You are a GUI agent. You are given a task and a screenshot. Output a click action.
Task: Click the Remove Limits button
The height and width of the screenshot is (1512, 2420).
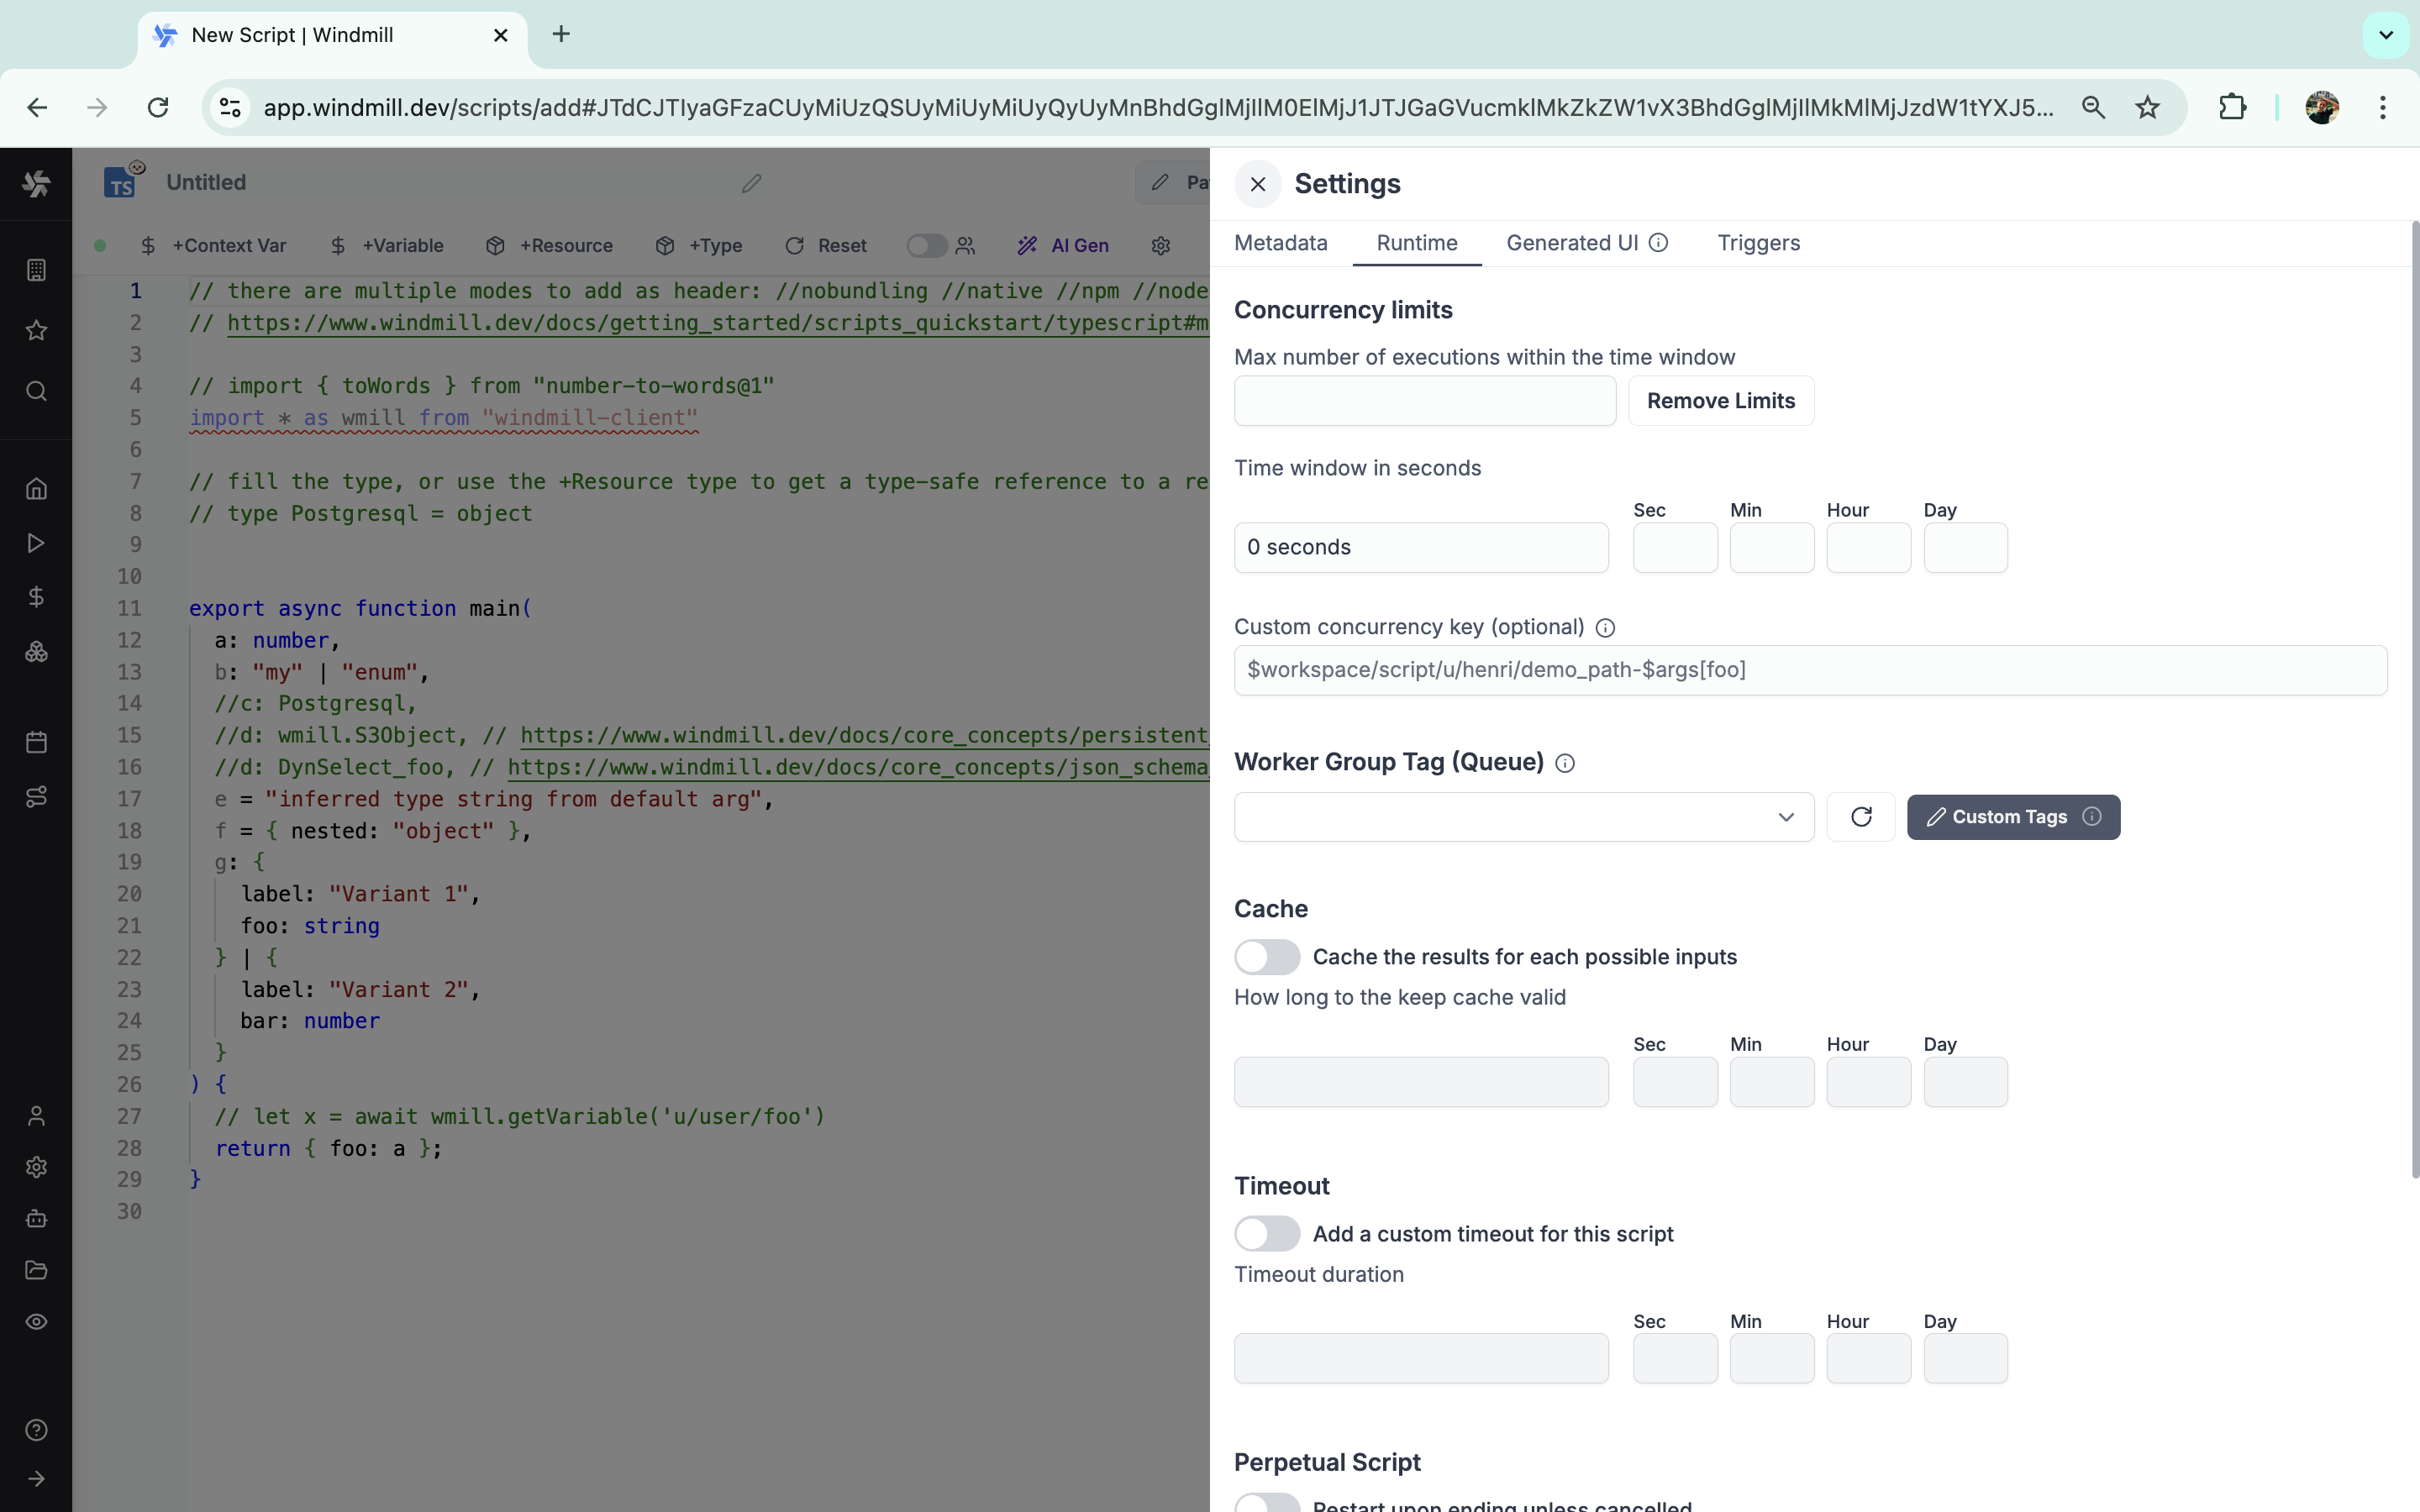[x=1721, y=400]
